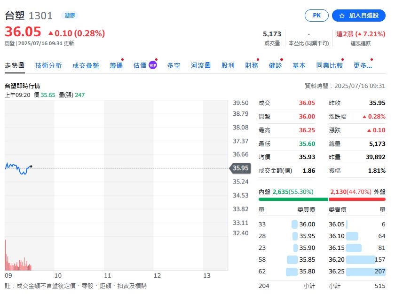395x296 pixels.
Task: Open the 財務 financials section
Action: (x=251, y=66)
